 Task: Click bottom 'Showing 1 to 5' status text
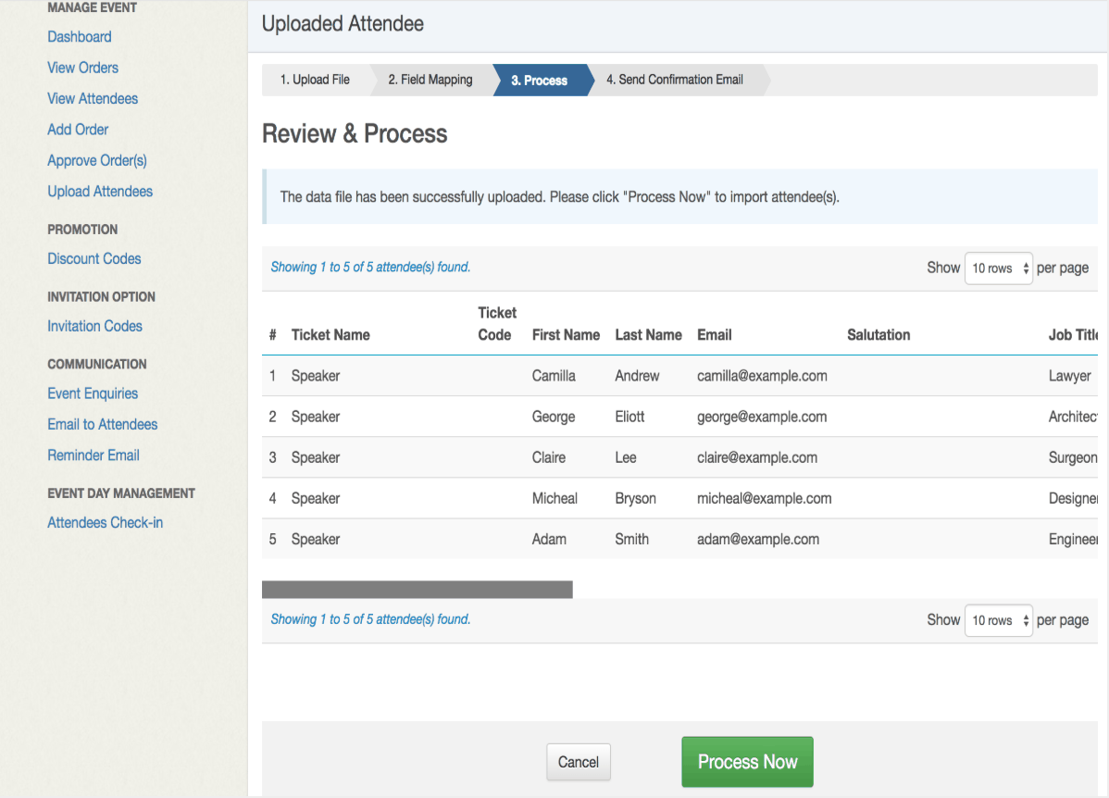pos(370,619)
